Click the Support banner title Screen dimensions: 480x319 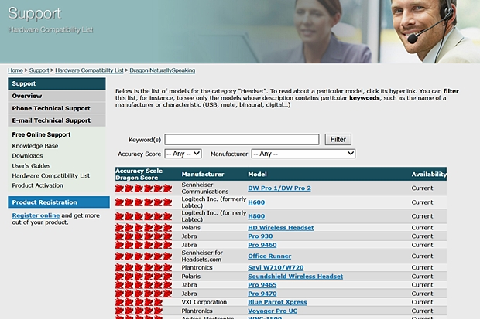pyautogui.click(x=35, y=14)
